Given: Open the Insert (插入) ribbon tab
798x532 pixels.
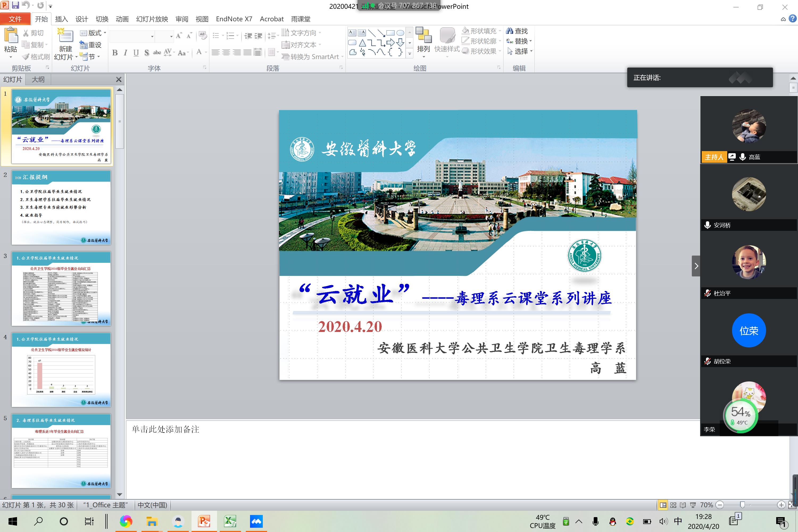Looking at the screenshot, I should point(61,19).
